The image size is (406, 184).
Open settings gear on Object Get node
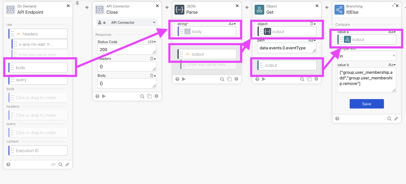(316, 79)
